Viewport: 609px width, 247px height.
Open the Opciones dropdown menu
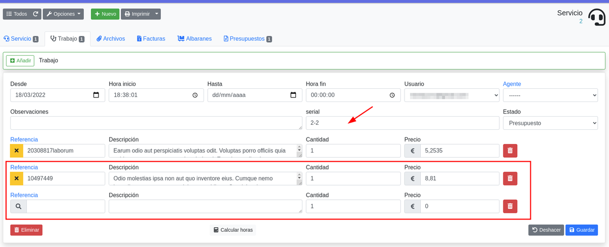pyautogui.click(x=63, y=14)
